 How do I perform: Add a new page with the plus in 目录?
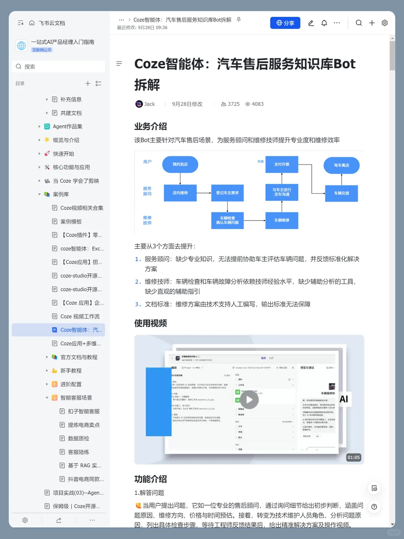tap(88, 83)
